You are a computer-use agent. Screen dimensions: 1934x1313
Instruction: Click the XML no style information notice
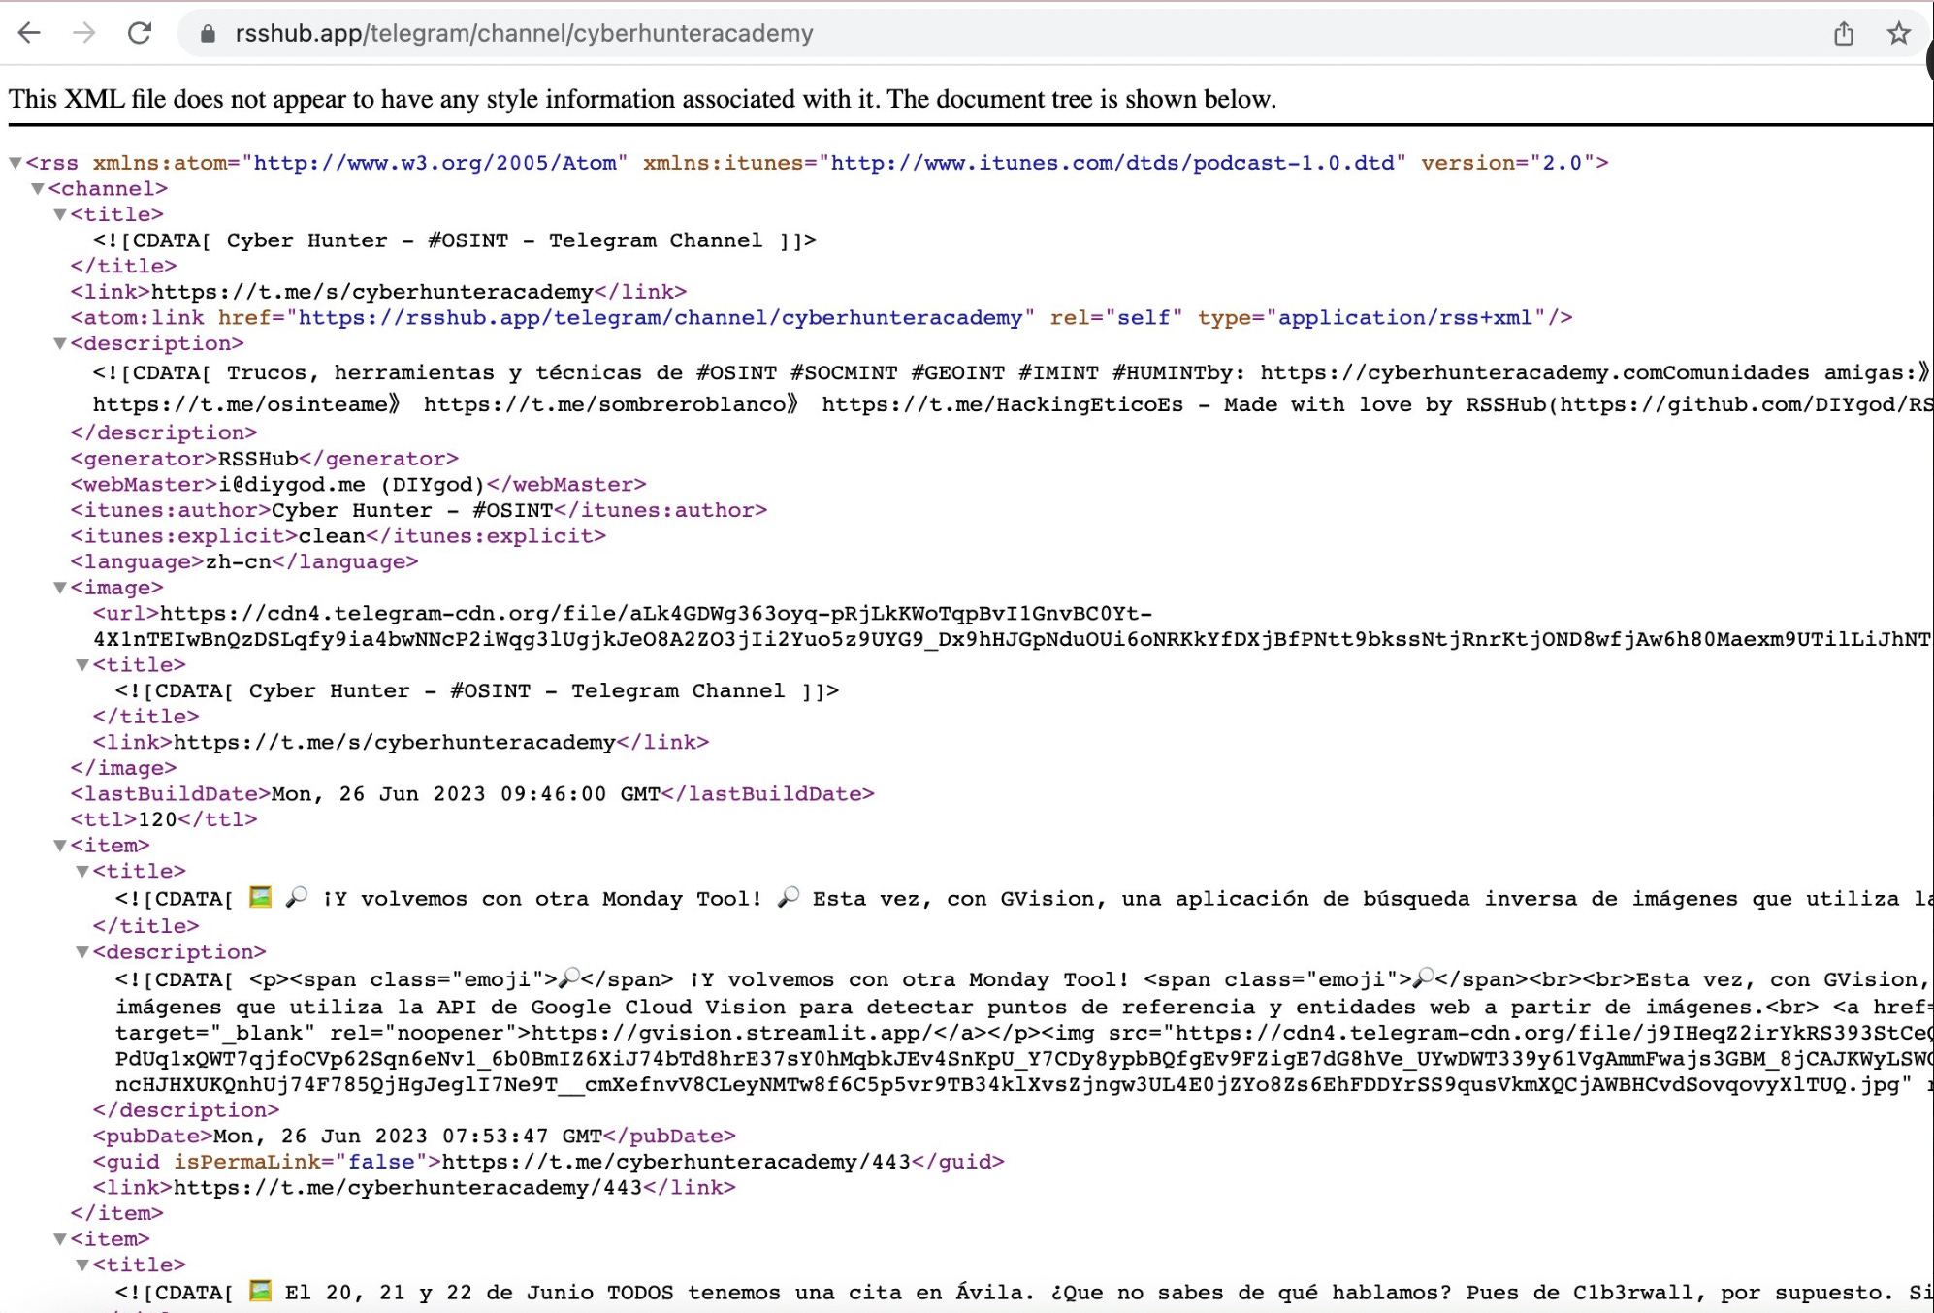click(642, 99)
